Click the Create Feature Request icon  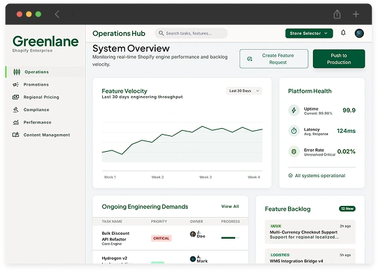click(249, 59)
